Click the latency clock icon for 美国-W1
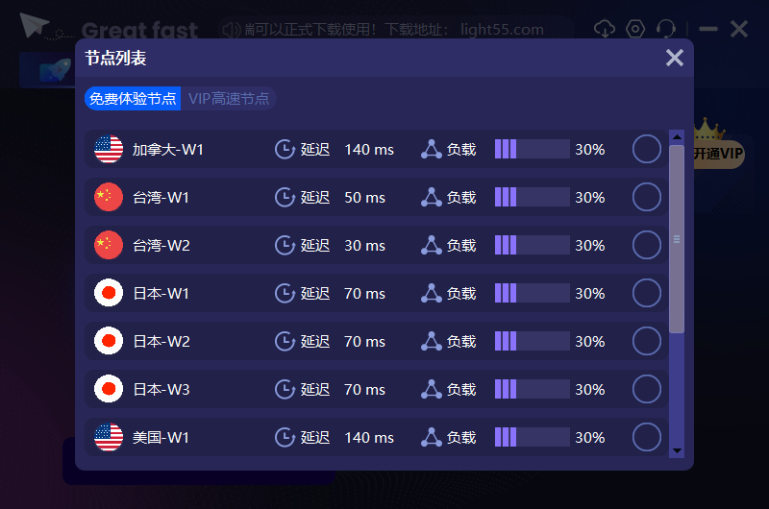The height and width of the screenshot is (509, 769). tap(285, 438)
